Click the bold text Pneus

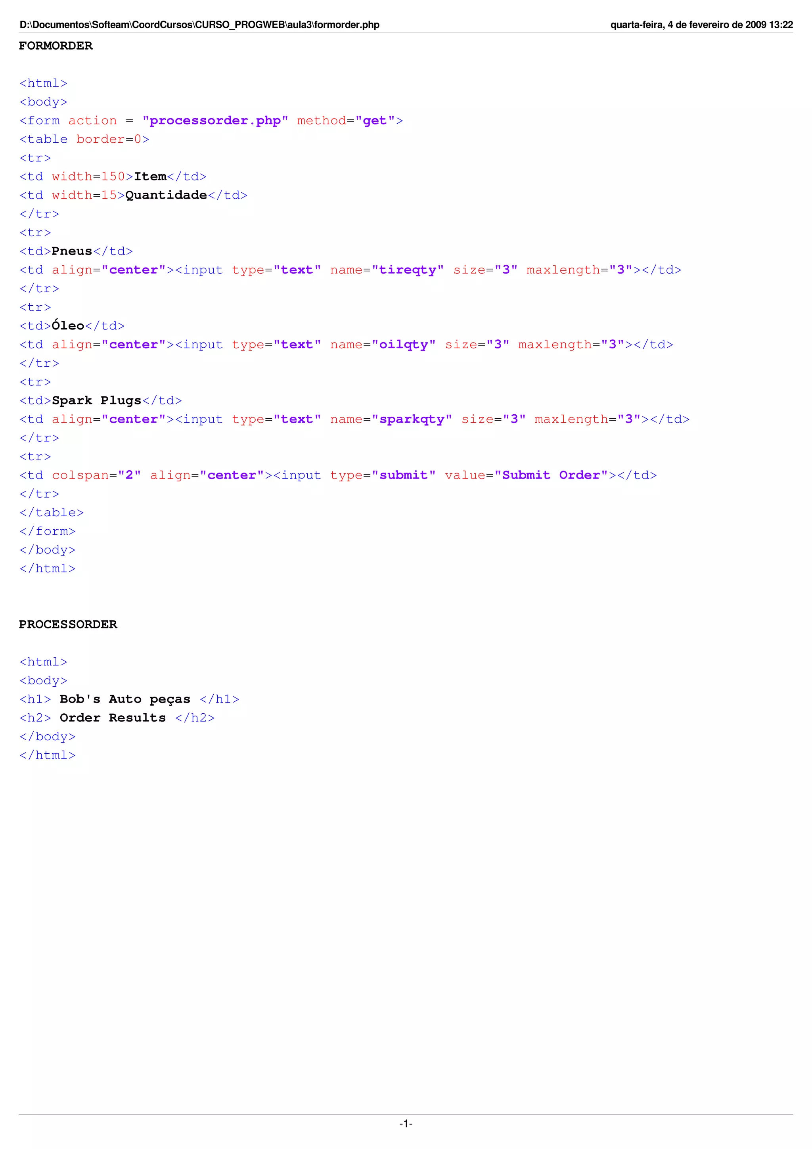point(72,251)
